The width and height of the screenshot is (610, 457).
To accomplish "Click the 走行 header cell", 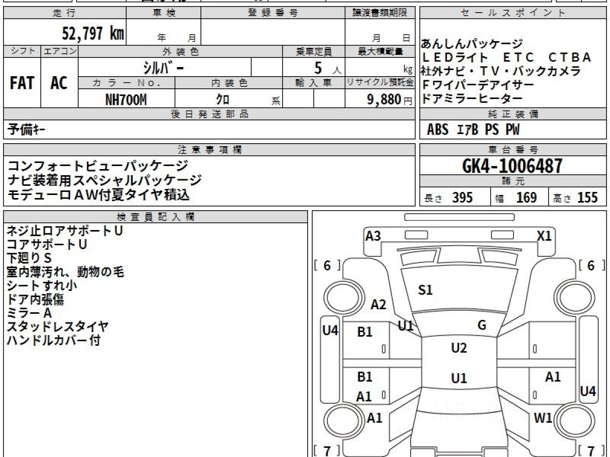I will (65, 13).
